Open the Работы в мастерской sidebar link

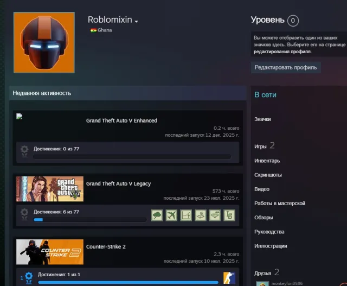[280, 204]
